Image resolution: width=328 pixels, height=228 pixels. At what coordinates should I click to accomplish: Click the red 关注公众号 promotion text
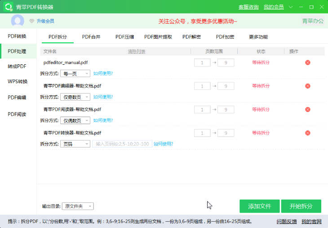[x=198, y=21]
